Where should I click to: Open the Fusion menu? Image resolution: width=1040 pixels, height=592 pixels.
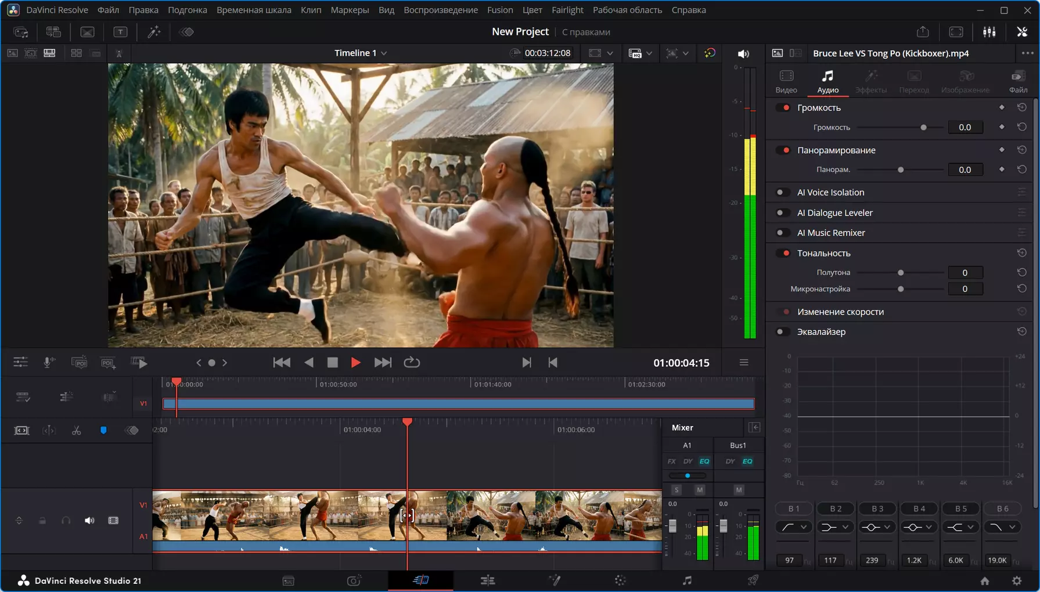coord(500,10)
